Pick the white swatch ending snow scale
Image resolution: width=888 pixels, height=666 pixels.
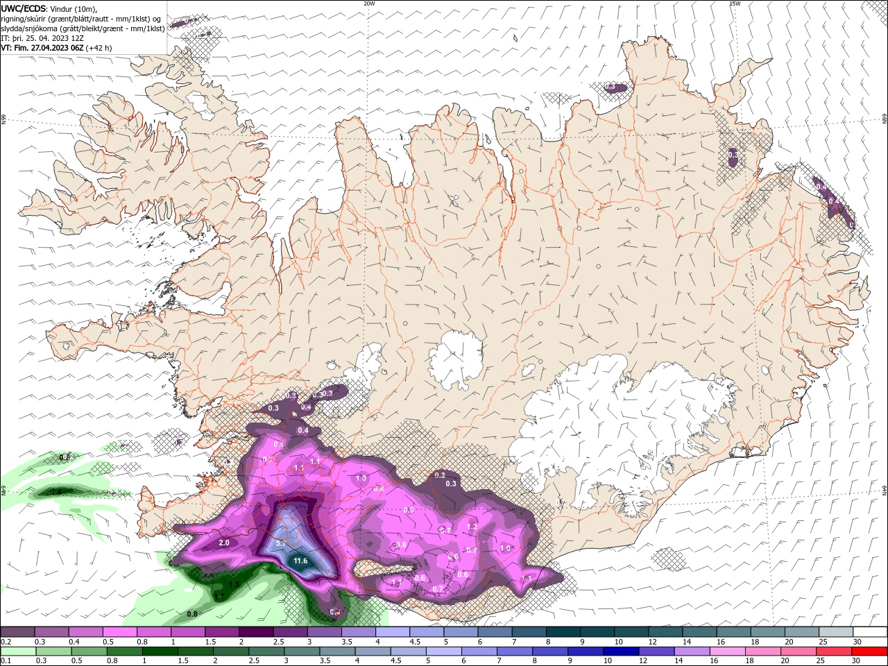coord(870,632)
